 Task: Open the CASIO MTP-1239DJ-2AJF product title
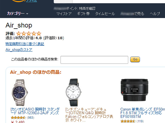point(35,111)
